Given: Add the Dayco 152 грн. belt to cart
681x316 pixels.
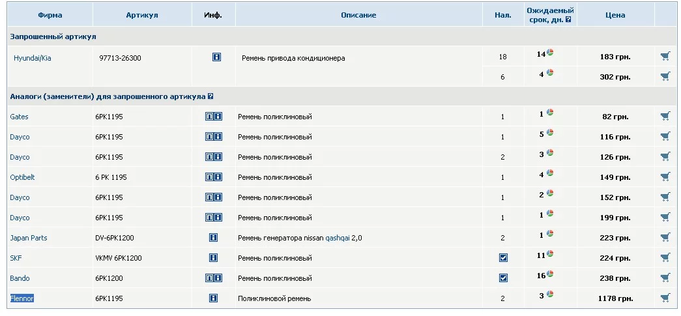Looking at the screenshot, I should pyautogui.click(x=665, y=197).
